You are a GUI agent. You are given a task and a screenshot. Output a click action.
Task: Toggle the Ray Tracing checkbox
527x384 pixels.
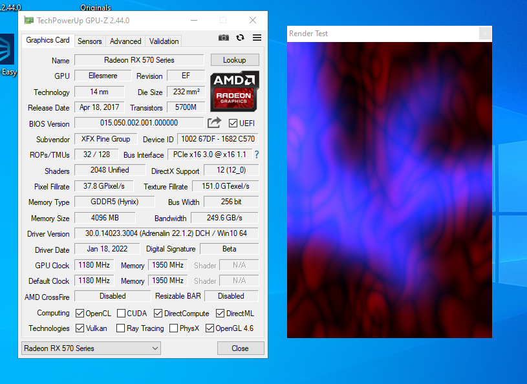point(120,328)
